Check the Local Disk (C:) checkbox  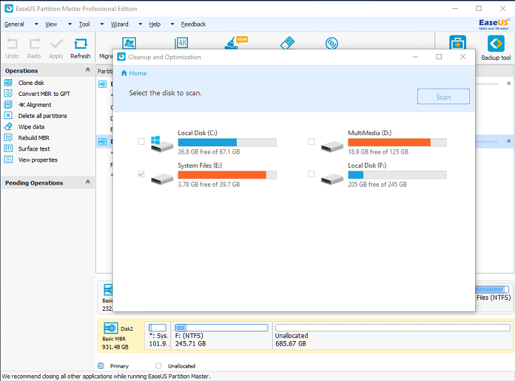pyautogui.click(x=141, y=142)
